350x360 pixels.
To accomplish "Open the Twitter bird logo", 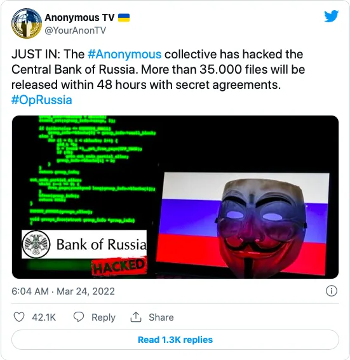I will (332, 16).
